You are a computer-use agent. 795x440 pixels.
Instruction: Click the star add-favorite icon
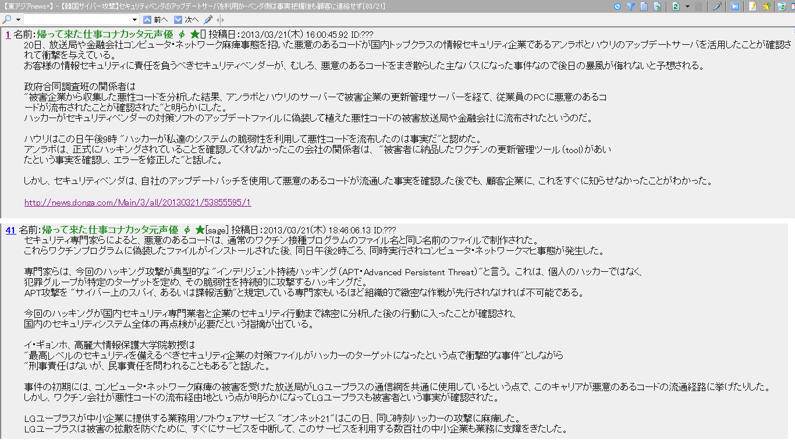tap(766, 6)
